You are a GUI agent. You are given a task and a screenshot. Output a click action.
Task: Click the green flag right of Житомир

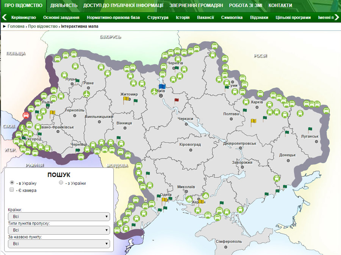135,101
